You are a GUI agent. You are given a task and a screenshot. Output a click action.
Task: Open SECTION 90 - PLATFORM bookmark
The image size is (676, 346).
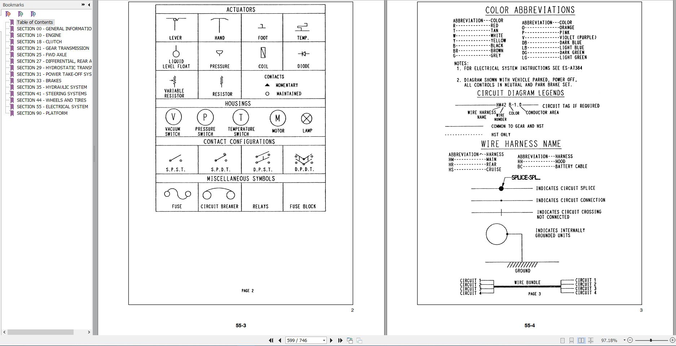42,113
